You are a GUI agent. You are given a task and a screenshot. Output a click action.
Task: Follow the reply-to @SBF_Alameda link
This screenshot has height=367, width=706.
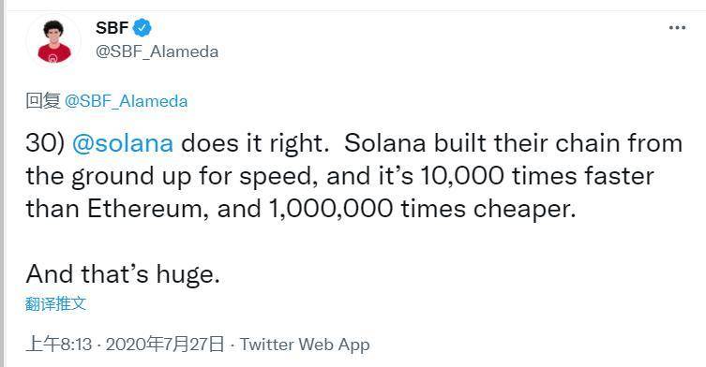[126, 101]
